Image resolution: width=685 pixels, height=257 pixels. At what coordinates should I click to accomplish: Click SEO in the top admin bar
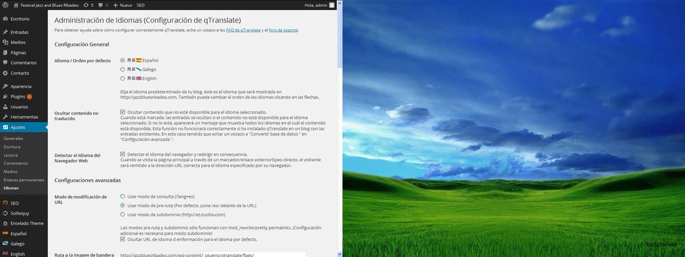pos(141,6)
